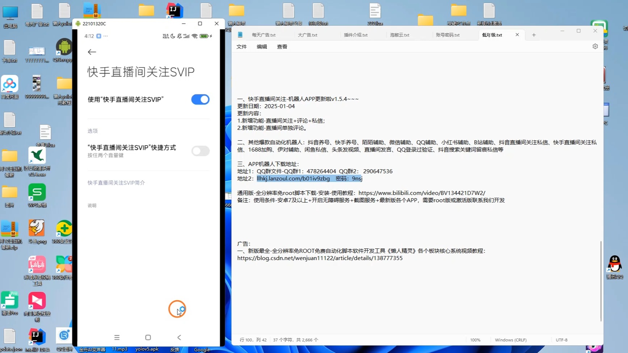The height and width of the screenshot is (353, 628).
Task: Open the 查看 menu in Notepad
Action: 282,47
